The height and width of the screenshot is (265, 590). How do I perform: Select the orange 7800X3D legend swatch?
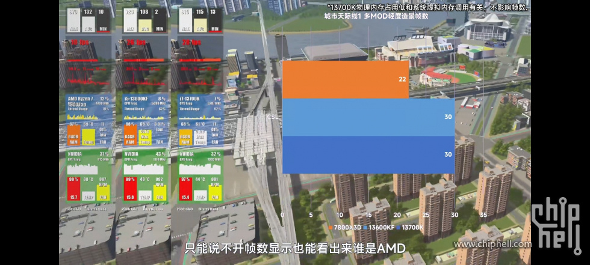[x=331, y=228]
